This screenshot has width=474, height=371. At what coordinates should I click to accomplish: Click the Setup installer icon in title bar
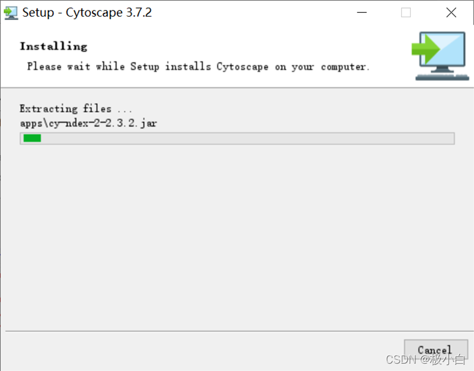[x=11, y=13]
